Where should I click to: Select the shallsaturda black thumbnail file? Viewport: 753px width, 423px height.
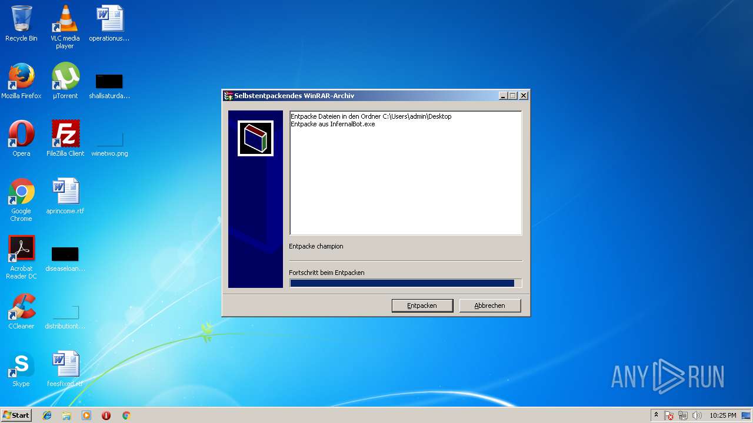coord(109,86)
